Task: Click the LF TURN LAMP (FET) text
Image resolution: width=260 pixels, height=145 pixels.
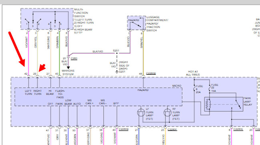Action: [150, 114]
